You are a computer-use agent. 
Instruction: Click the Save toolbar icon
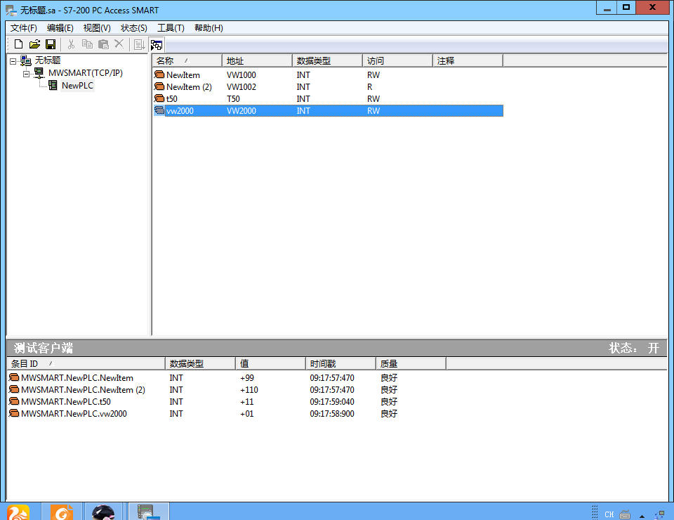pos(51,44)
